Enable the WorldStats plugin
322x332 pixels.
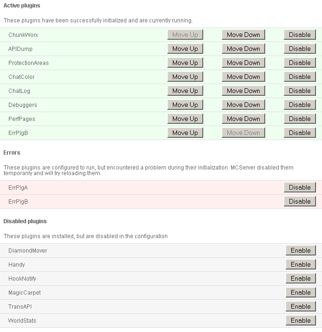(301, 320)
